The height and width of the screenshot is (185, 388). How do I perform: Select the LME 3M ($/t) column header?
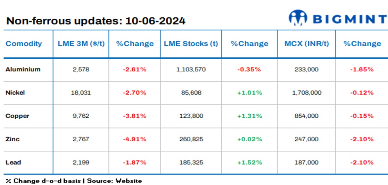pyautogui.click(x=81, y=44)
